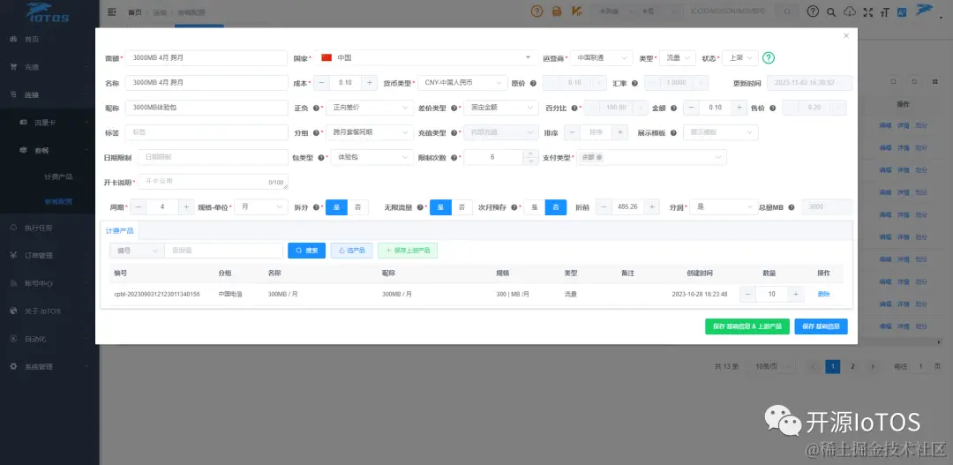Image resolution: width=953 pixels, height=465 pixels.
Task: Click the help icon next to 百分比
Action: coord(574,108)
